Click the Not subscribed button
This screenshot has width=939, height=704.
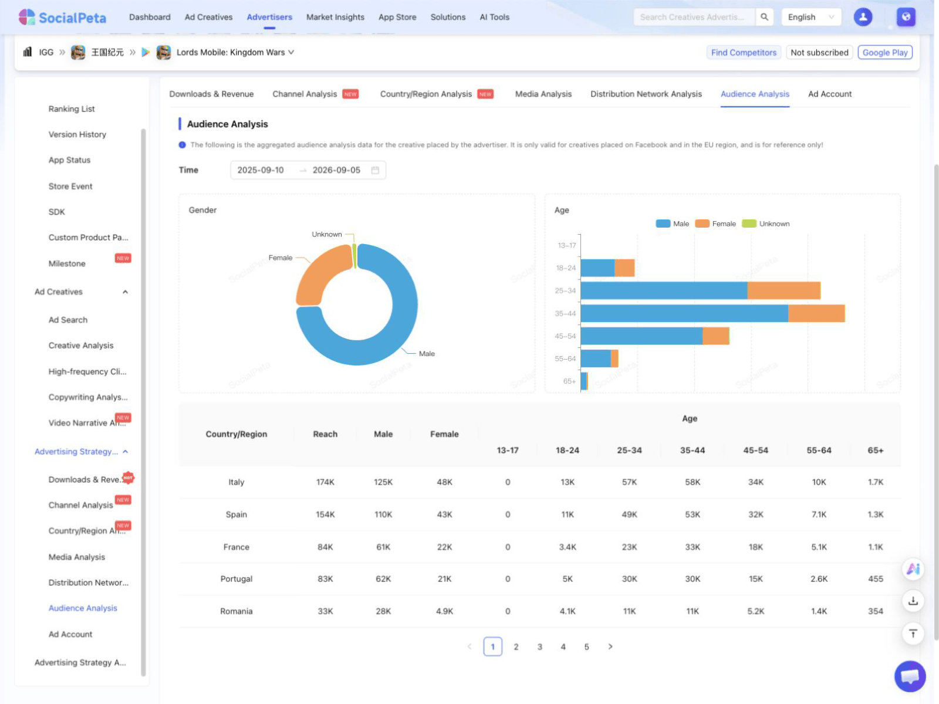pos(819,52)
